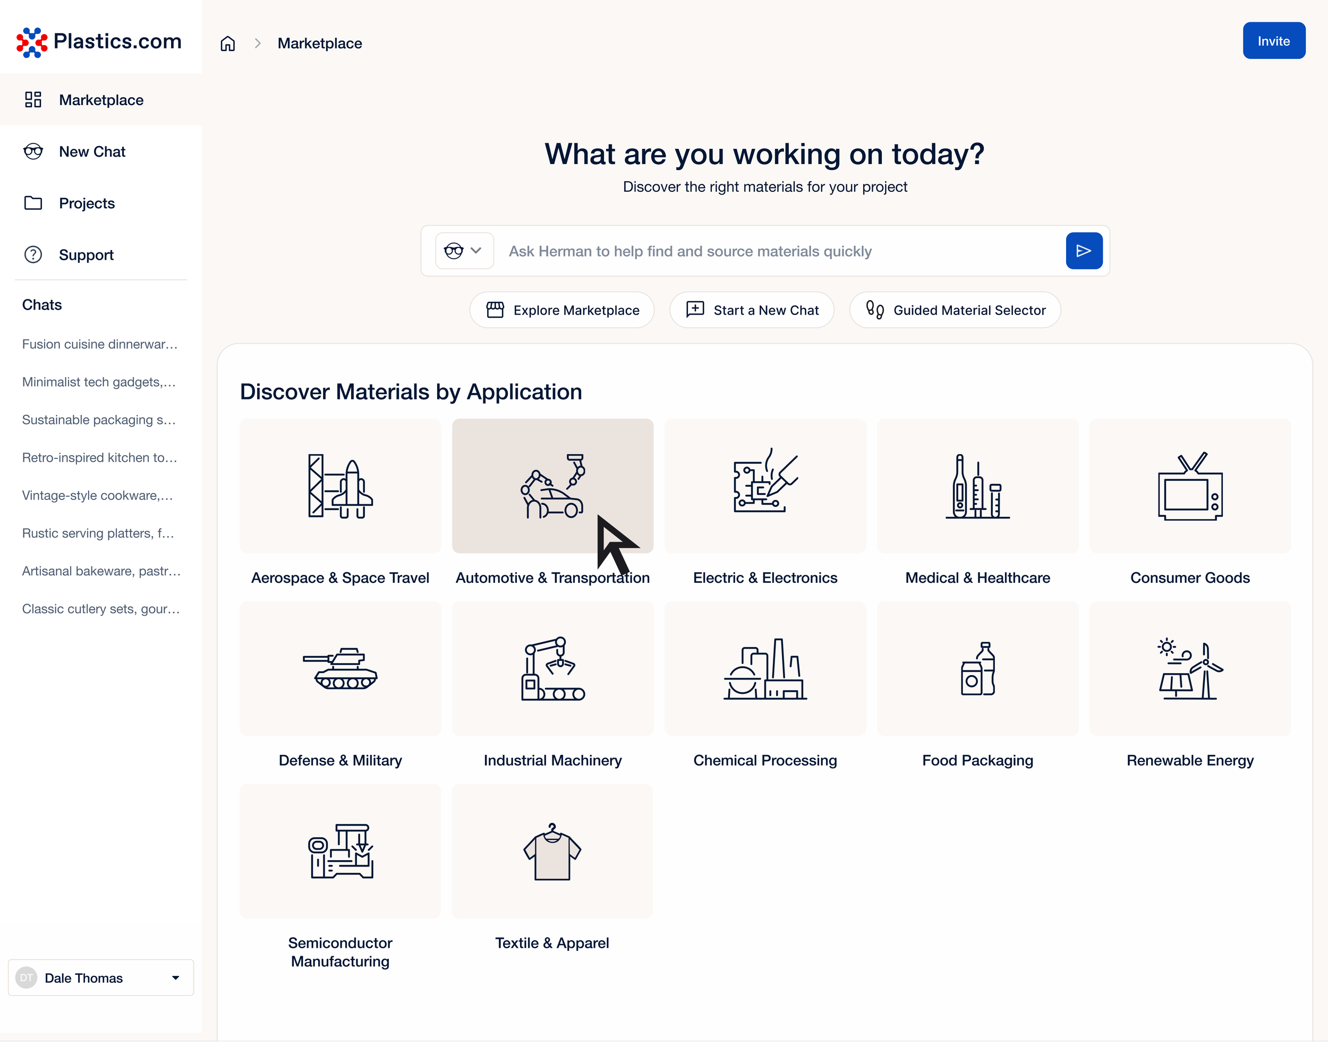Open Projects from the sidebar

click(87, 203)
